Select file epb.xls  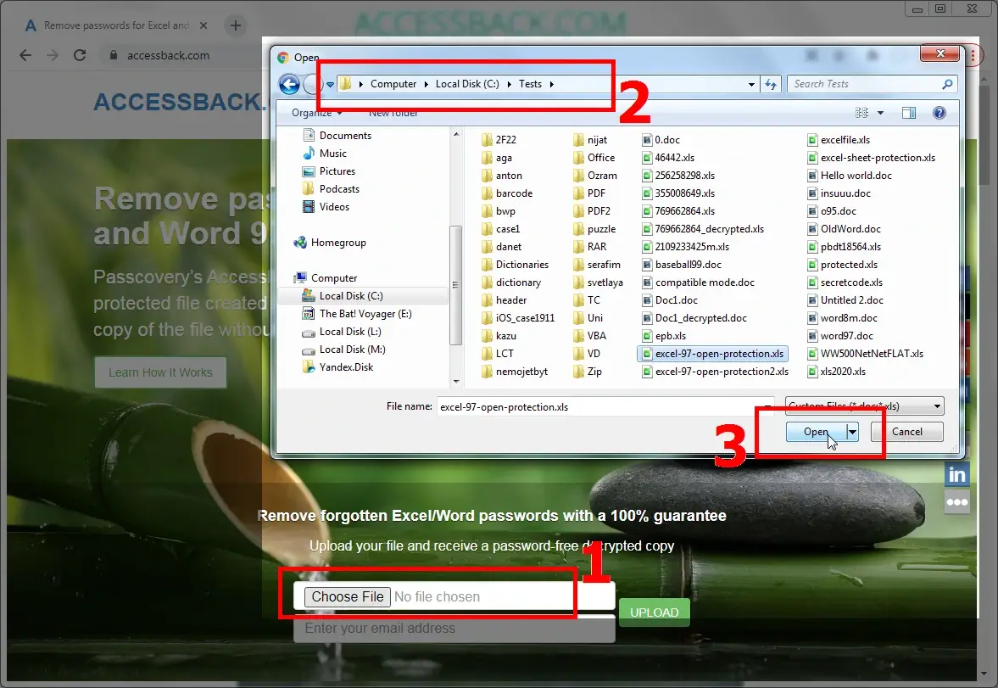click(664, 336)
